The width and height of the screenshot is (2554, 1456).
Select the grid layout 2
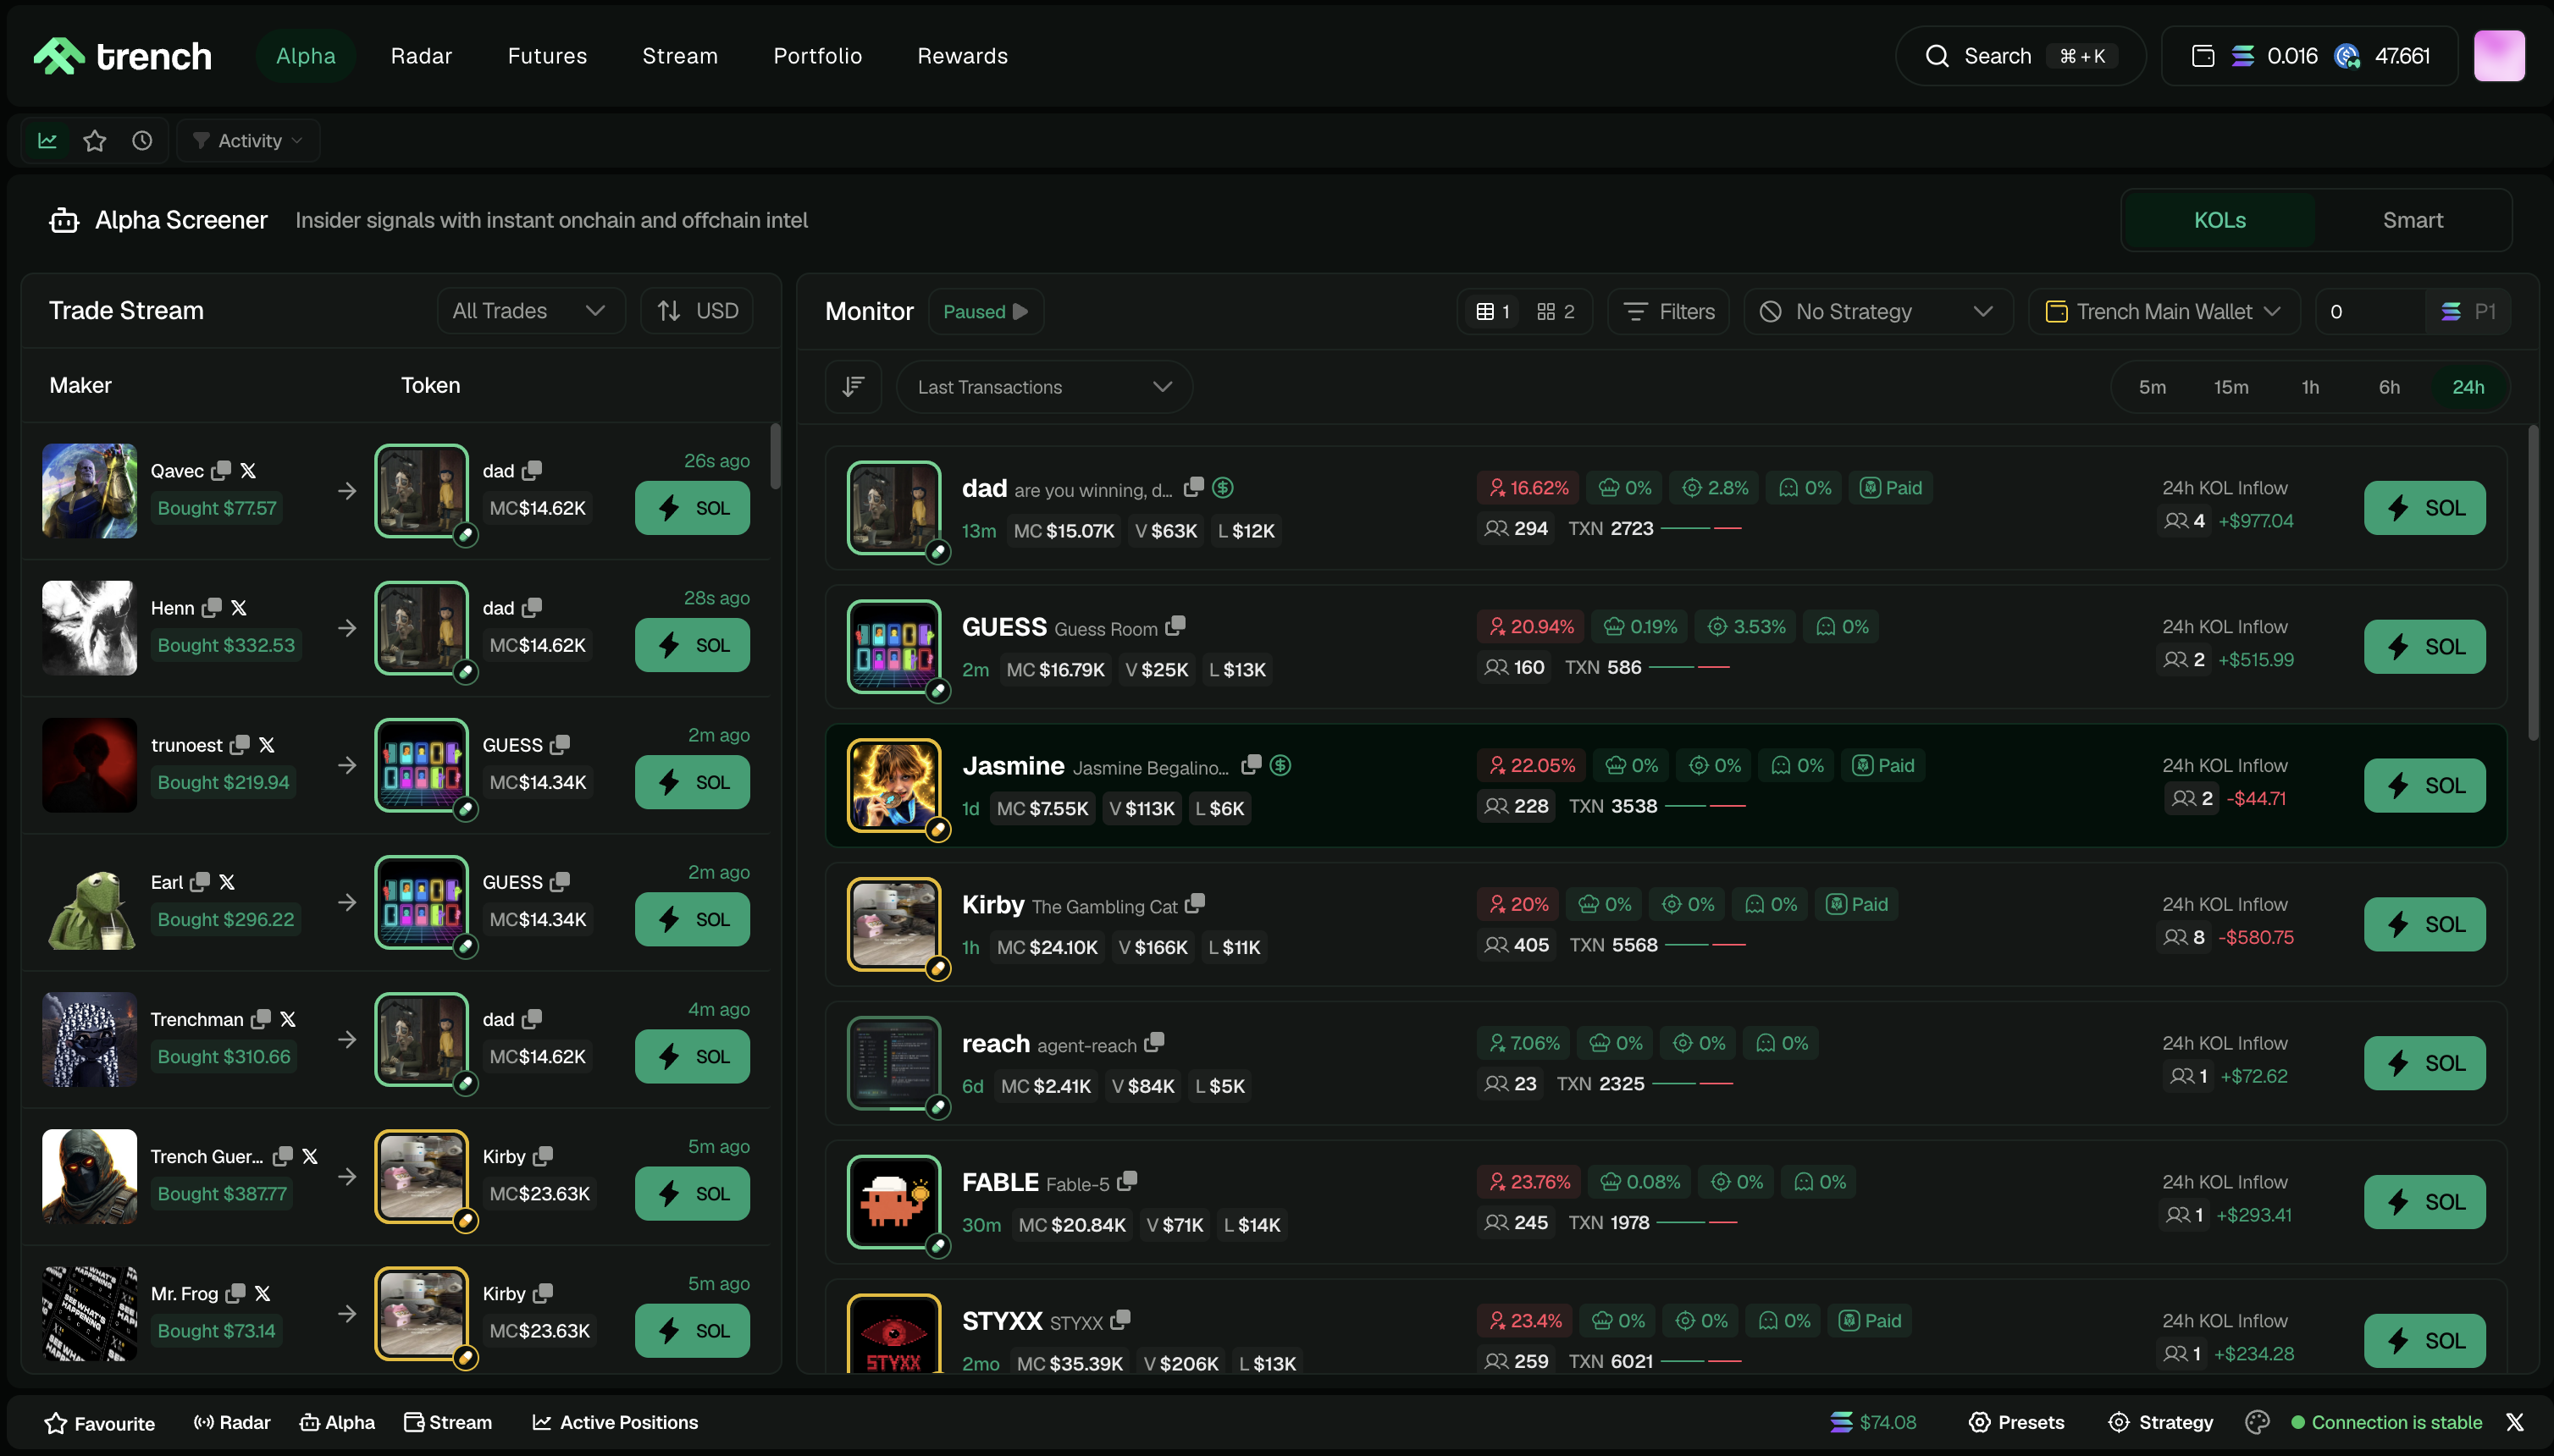point(1556,312)
